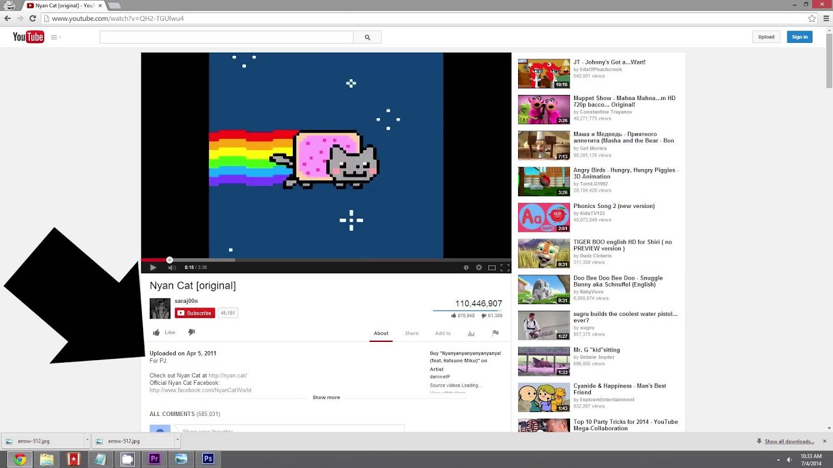Go back in browser
The height and width of the screenshot is (468, 833).
[8, 19]
